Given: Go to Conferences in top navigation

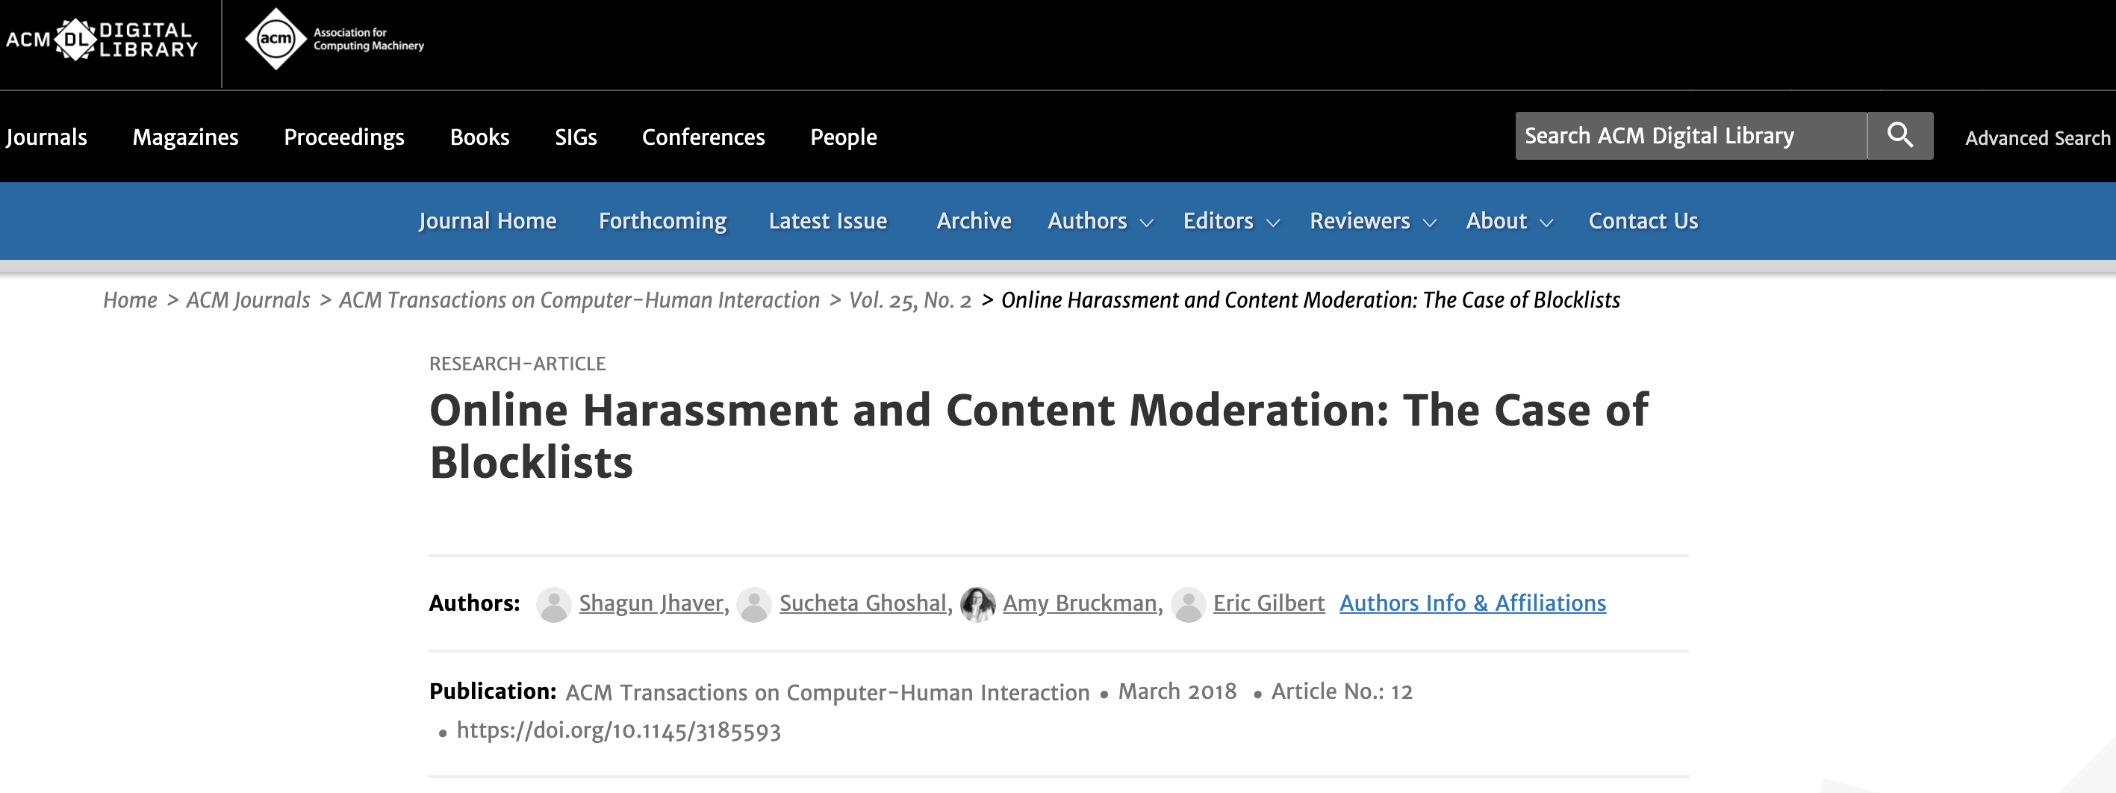Looking at the screenshot, I should point(703,137).
